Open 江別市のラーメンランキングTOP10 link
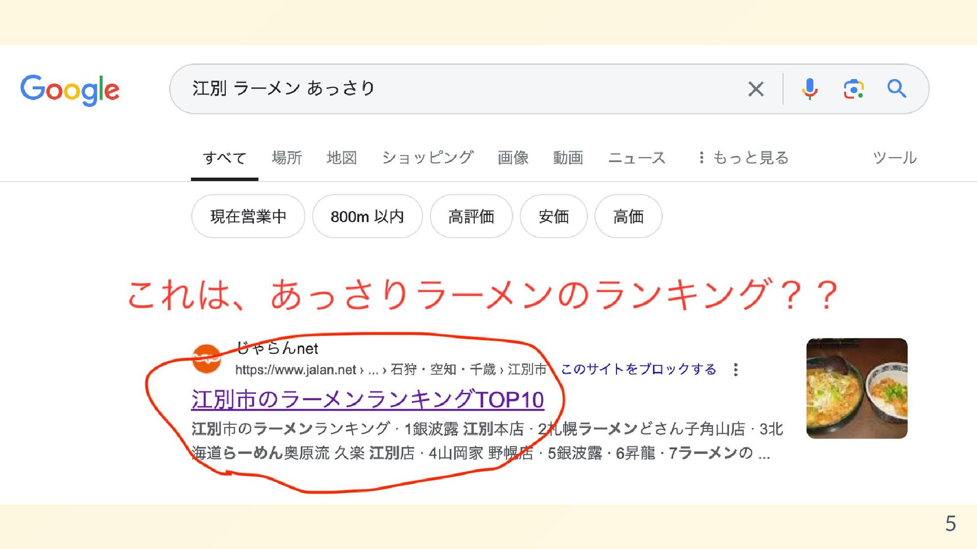 point(368,400)
